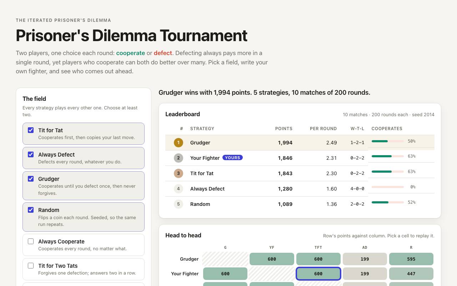
Task: Click the Prisoner's Dilemma Tournament title
Action: 131,35
